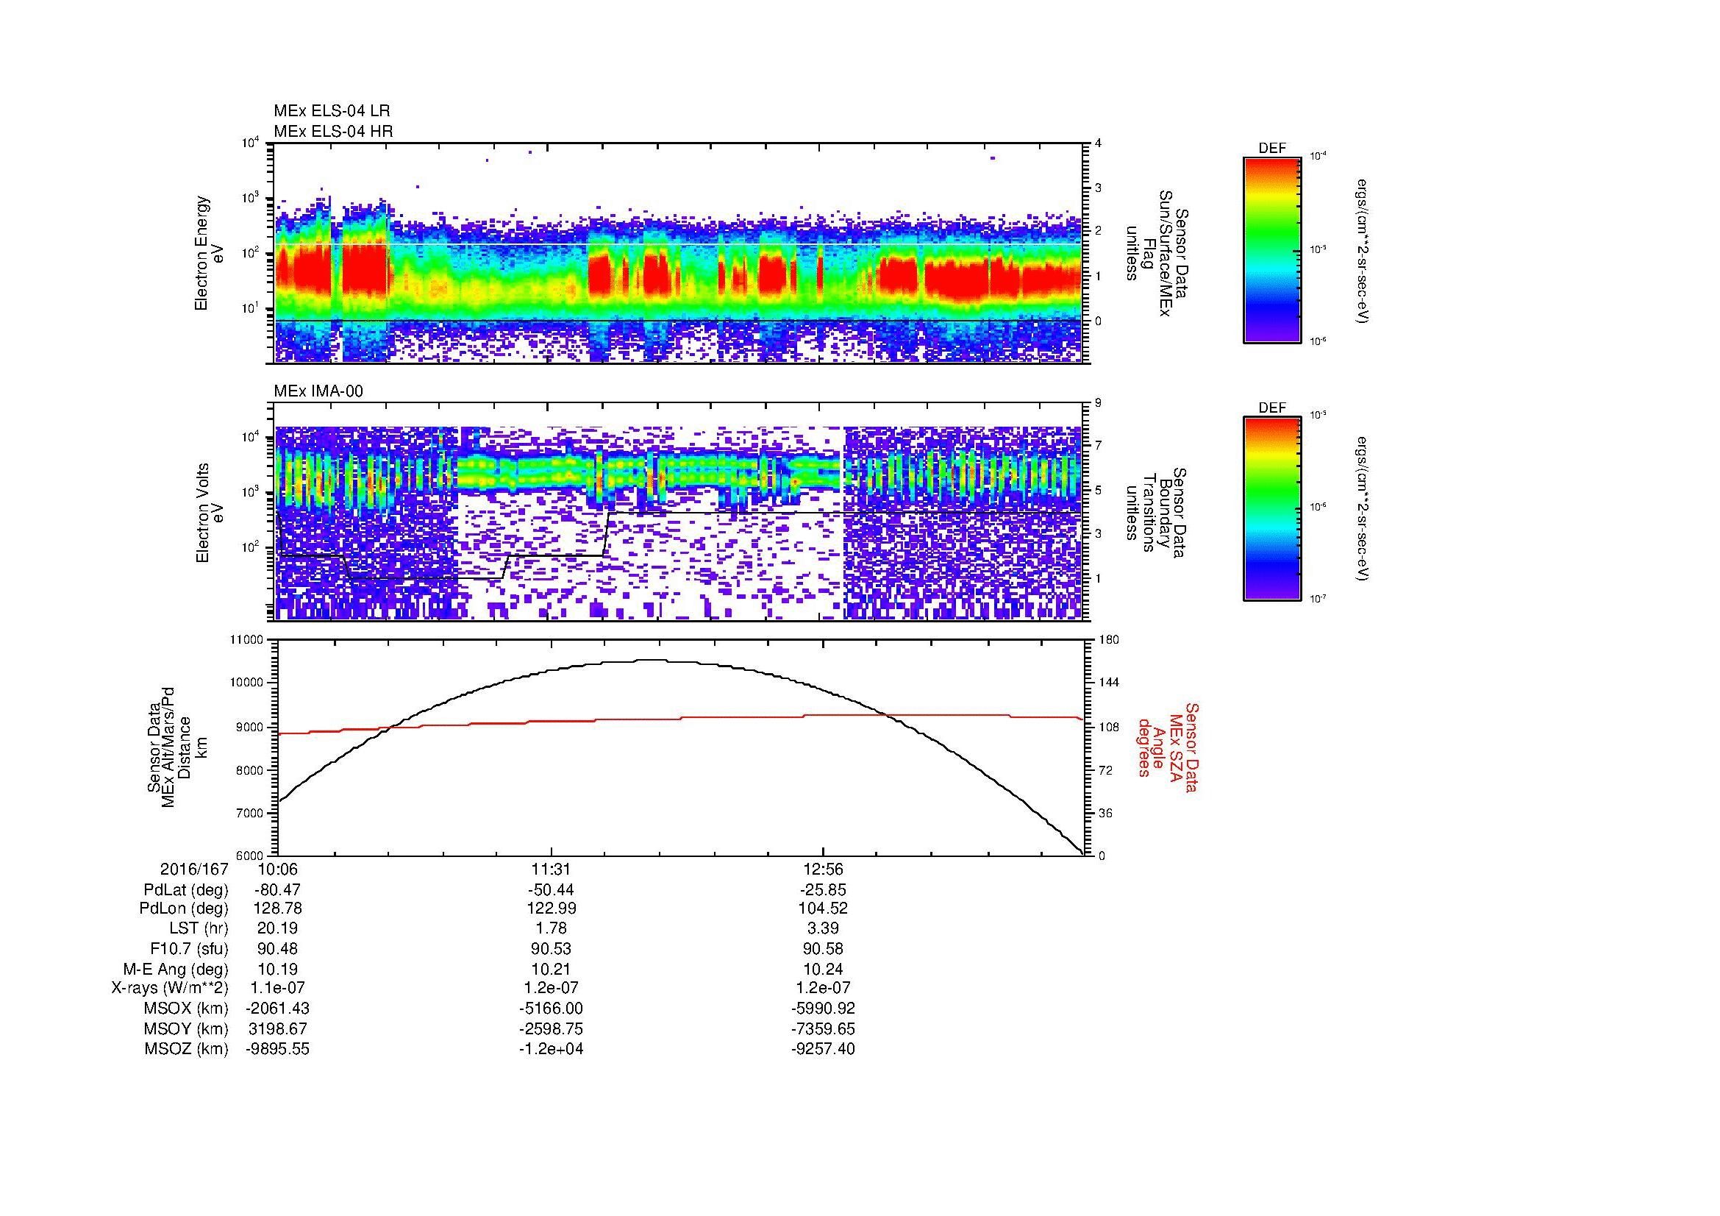
Task: Click the MEx ELS-04 HR title
Action: point(333,131)
